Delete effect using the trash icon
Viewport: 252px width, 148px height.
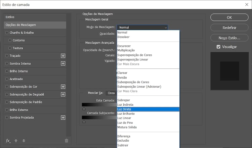pos(67,141)
